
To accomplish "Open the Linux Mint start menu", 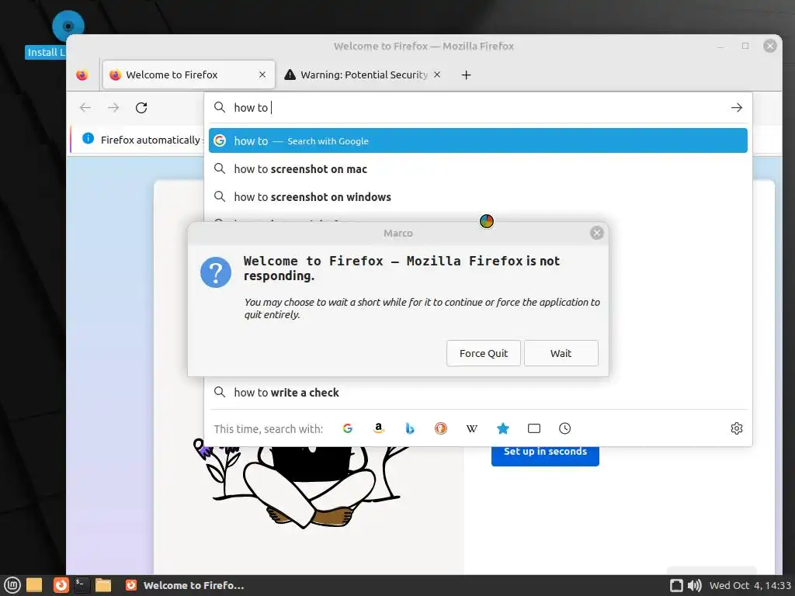I will coord(12,585).
